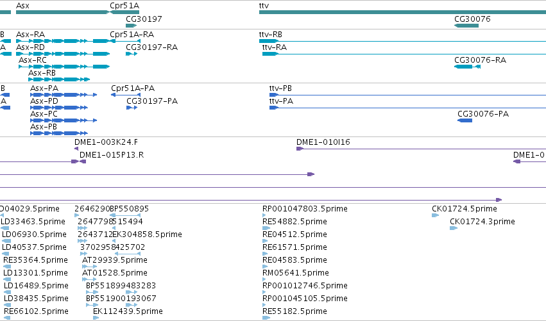Click the DME1-015P13.R marker arrow
Viewport: 546px width, 321px height.
pos(83,161)
